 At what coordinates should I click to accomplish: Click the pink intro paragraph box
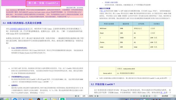pos(45,13)
